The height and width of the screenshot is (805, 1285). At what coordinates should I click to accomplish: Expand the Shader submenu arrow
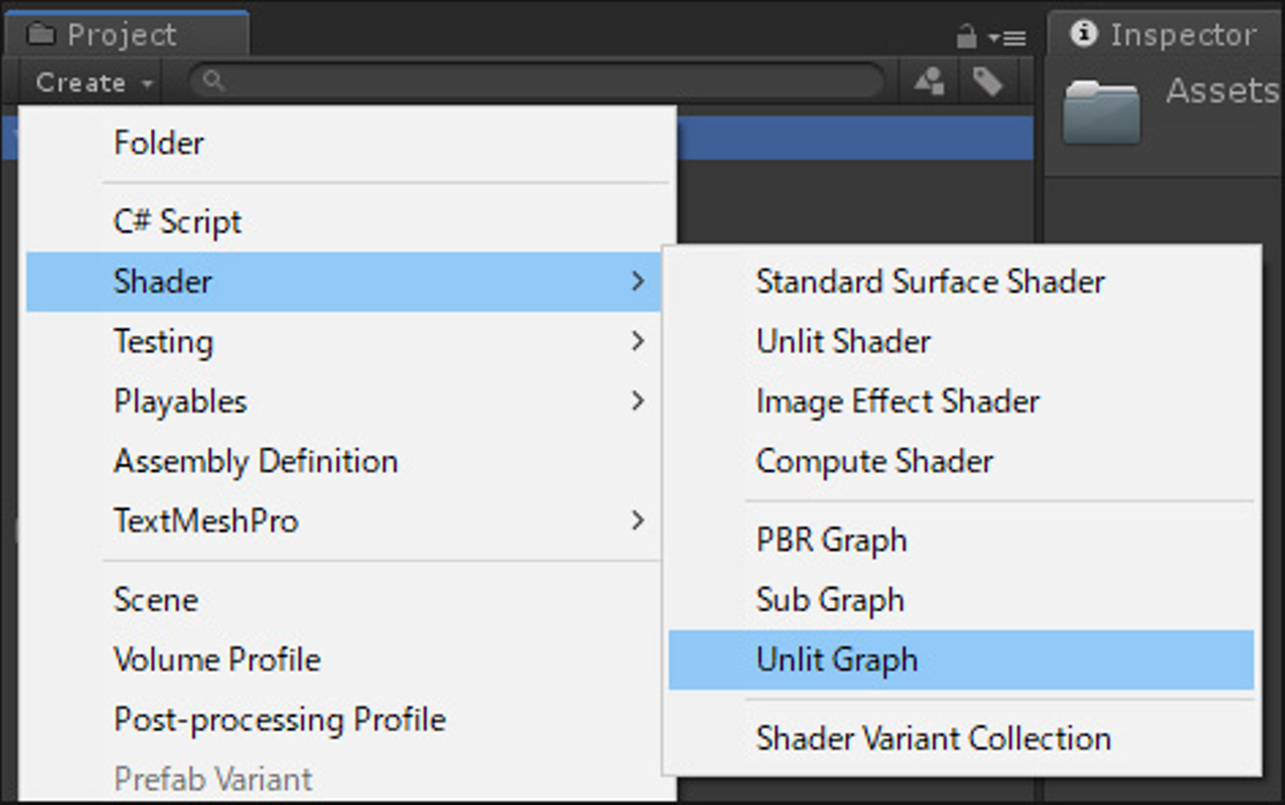(x=637, y=282)
